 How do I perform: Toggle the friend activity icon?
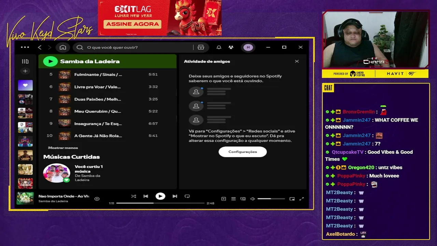pyautogui.click(x=231, y=47)
